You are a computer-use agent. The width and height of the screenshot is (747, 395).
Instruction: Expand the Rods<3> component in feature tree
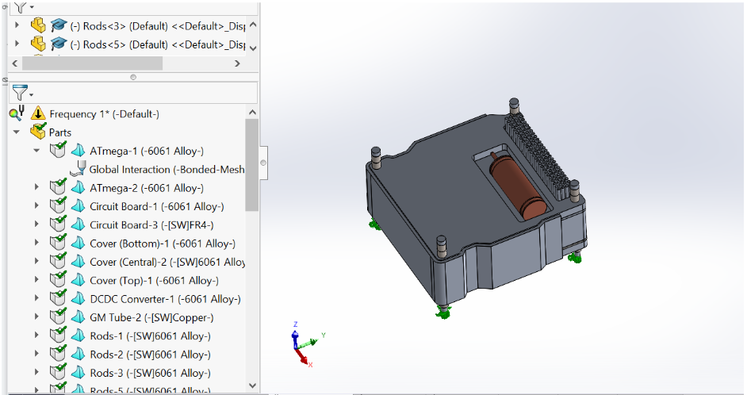tap(17, 25)
